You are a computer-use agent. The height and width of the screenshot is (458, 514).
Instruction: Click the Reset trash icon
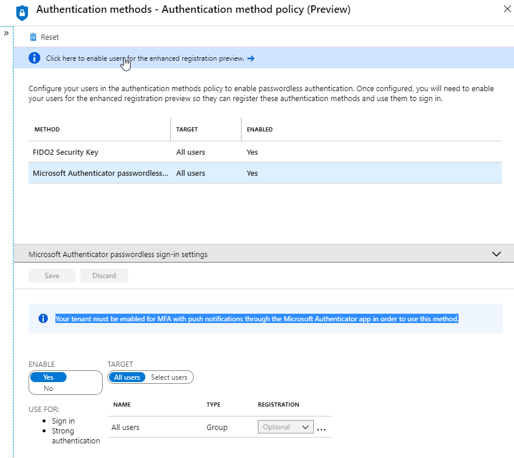[x=33, y=37]
